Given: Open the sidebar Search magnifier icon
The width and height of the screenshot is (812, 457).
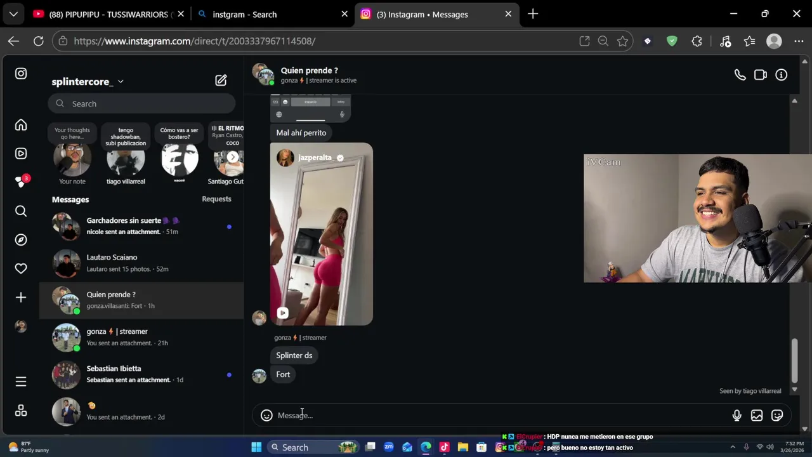Looking at the screenshot, I should tap(21, 211).
